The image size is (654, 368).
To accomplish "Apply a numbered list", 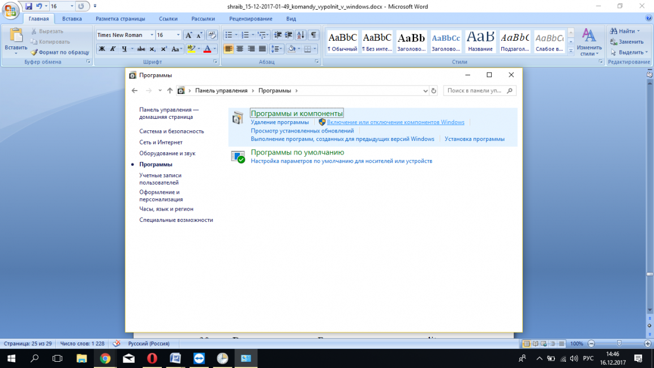I will [x=245, y=35].
